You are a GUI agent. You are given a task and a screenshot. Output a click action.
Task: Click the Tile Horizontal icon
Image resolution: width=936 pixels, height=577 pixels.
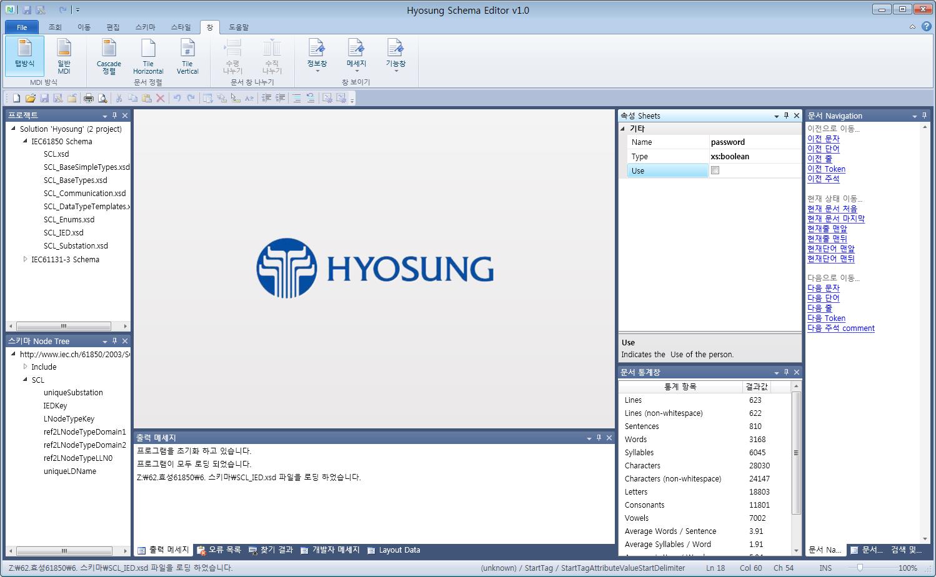[148, 55]
